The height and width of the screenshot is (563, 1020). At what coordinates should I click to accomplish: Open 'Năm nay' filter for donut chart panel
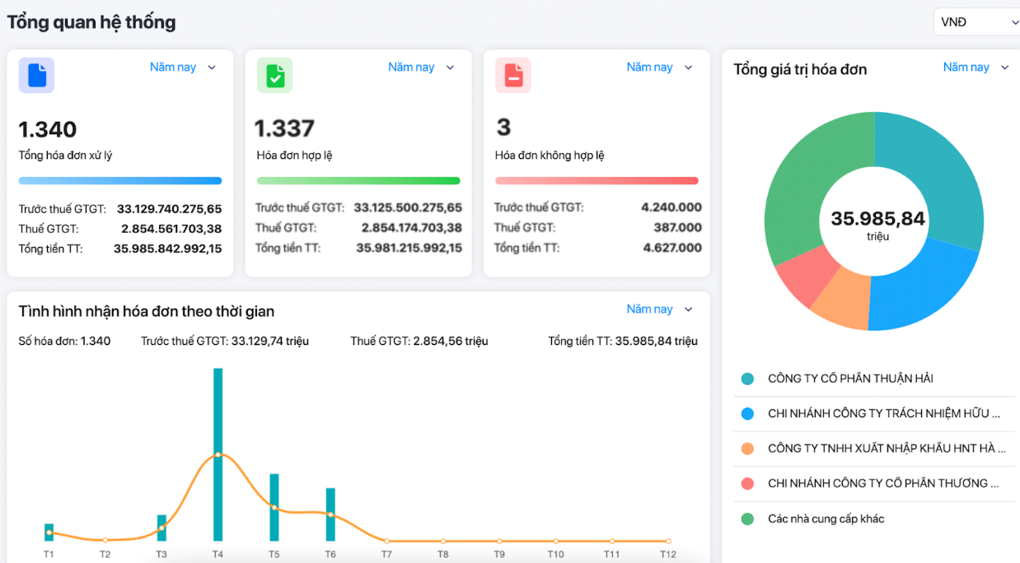(x=975, y=67)
